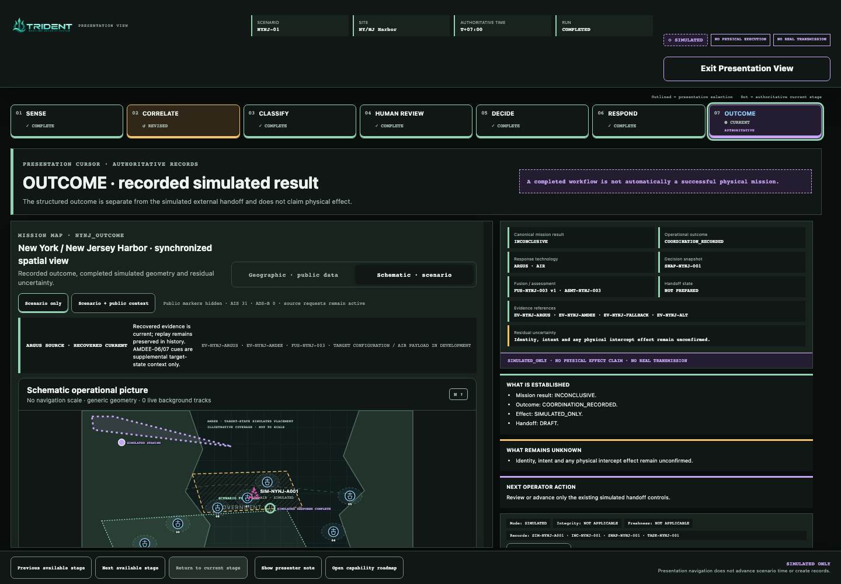841x584 pixels.
Task: Click the SIMULATED_ONLY no physical effect banner
Action: click(656, 360)
